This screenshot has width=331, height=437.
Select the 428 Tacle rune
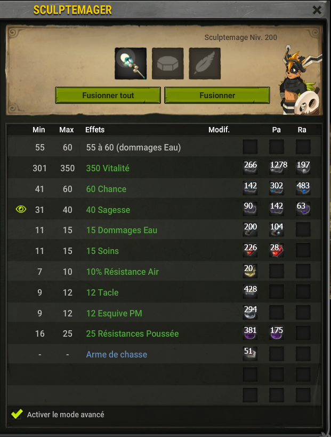(250, 292)
